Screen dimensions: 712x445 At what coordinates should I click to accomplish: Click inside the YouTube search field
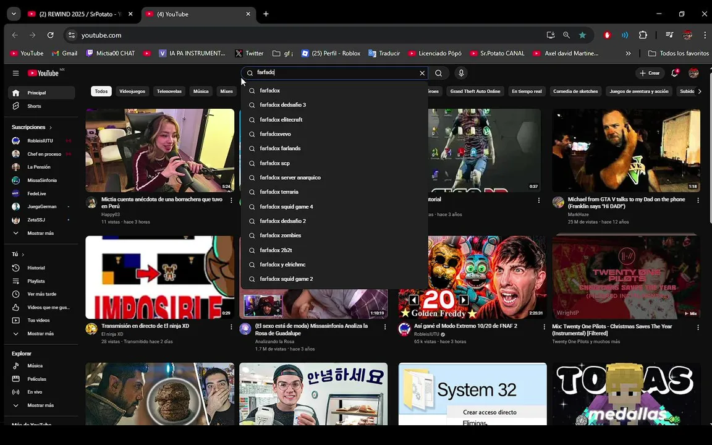[x=335, y=73]
